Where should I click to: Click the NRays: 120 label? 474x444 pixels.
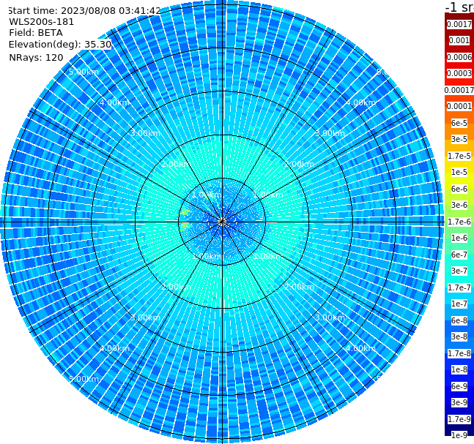[x=36, y=57]
